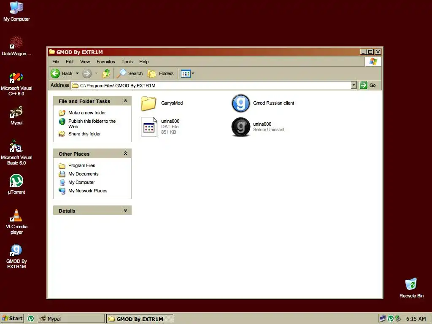Viewport: 432px width, 324px height.
Task: Go back with the green Back arrow
Action: tap(55, 73)
